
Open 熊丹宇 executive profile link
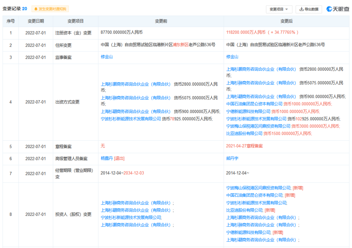click(x=232, y=158)
